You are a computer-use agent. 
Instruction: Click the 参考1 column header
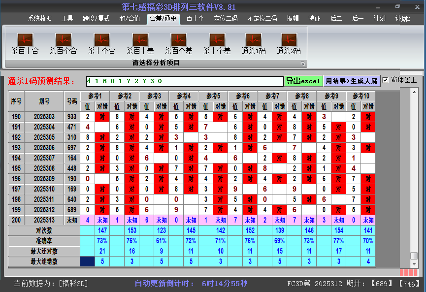click(95, 96)
